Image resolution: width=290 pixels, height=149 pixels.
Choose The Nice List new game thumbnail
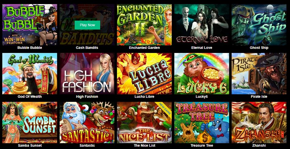pos(144,122)
